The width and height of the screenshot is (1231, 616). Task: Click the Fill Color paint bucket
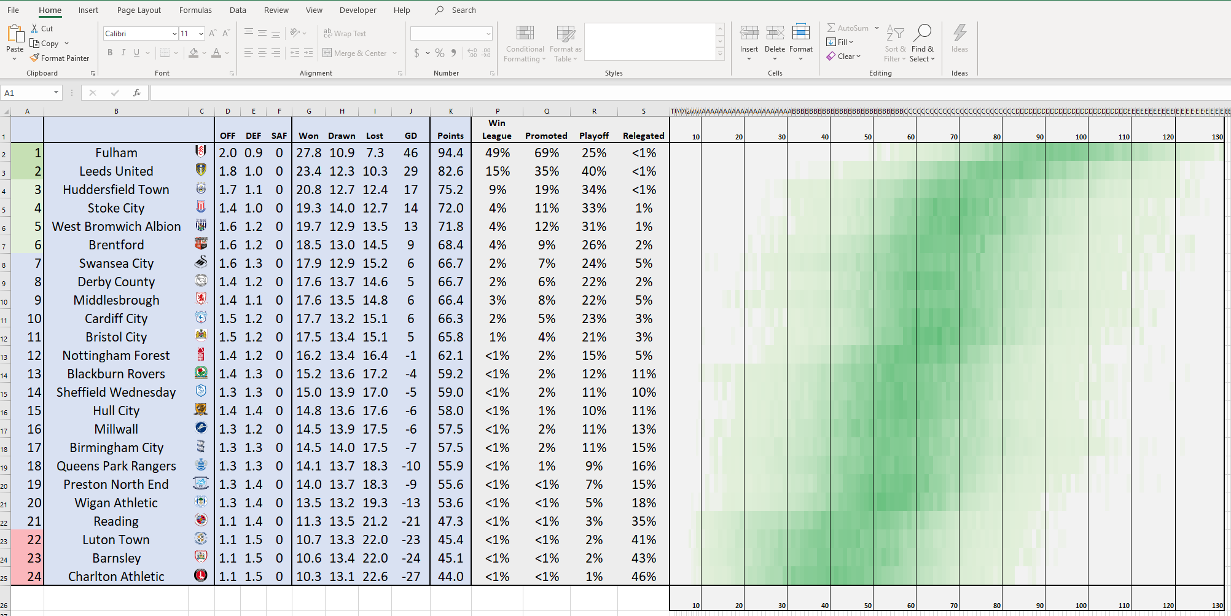(x=193, y=53)
